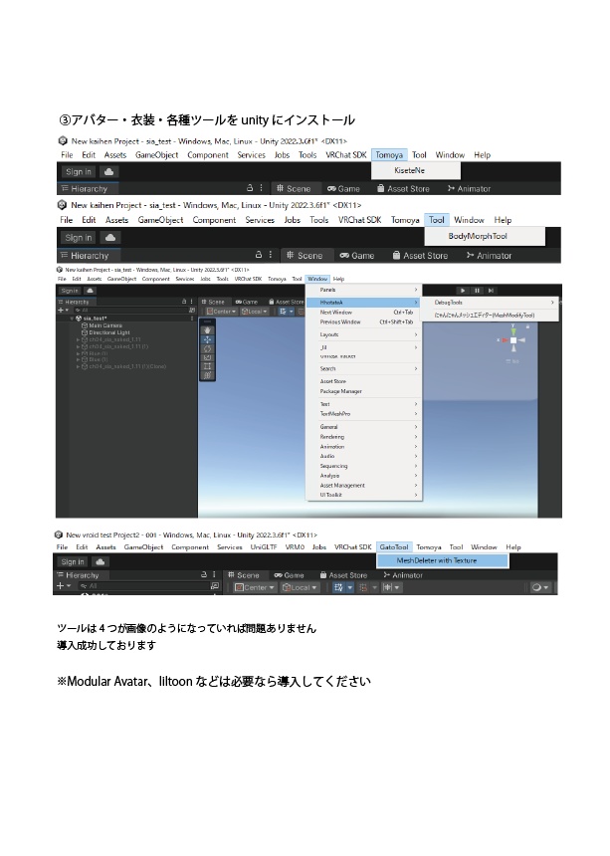
Task: Select the Rotate tool in the Scene toolbar
Action: pyautogui.click(x=207, y=348)
